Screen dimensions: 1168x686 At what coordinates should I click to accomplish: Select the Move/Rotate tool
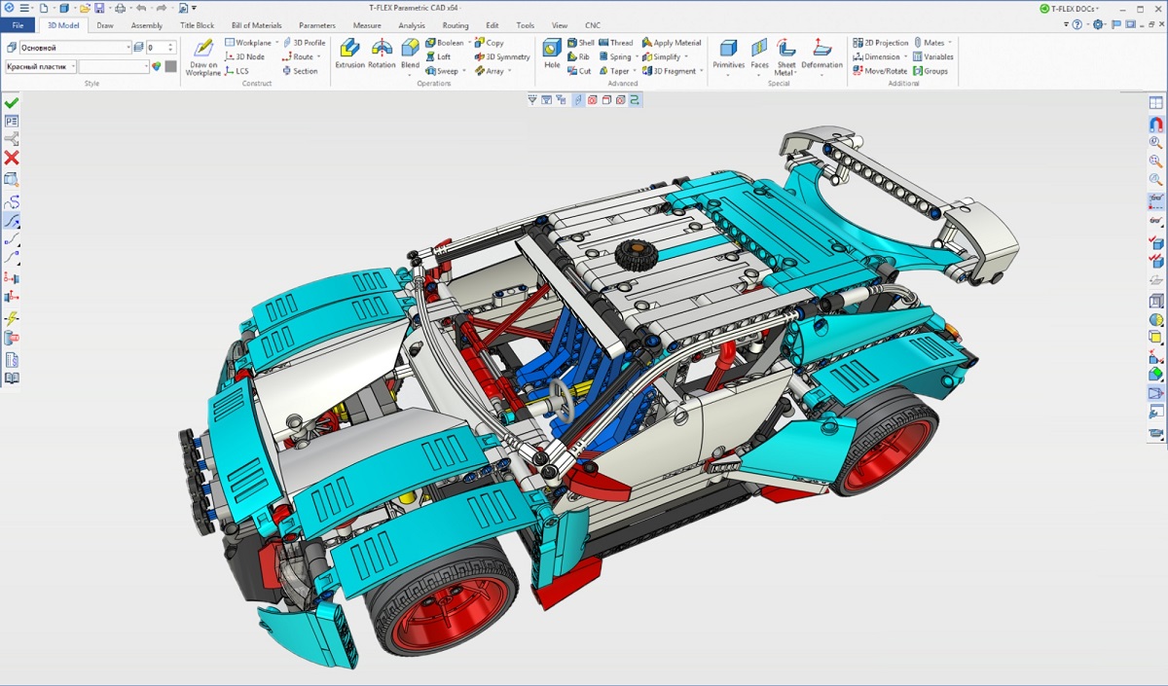click(880, 71)
